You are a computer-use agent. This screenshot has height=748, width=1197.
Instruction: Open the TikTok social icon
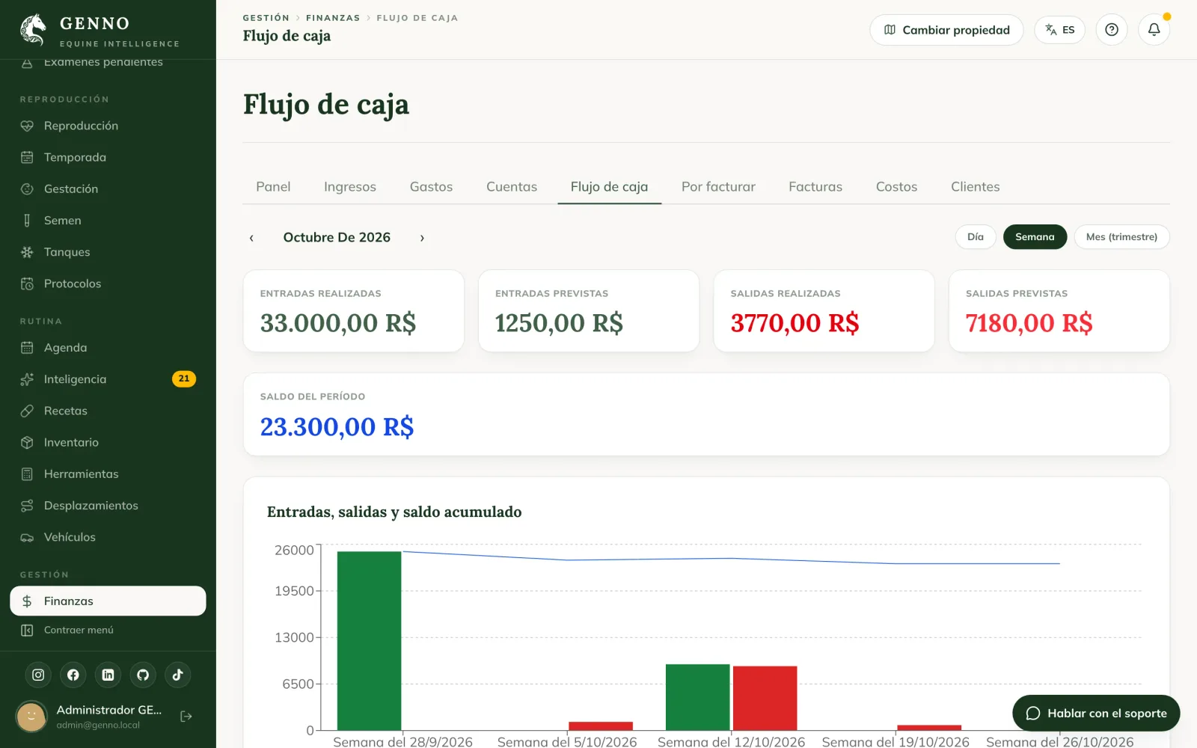(x=178, y=675)
